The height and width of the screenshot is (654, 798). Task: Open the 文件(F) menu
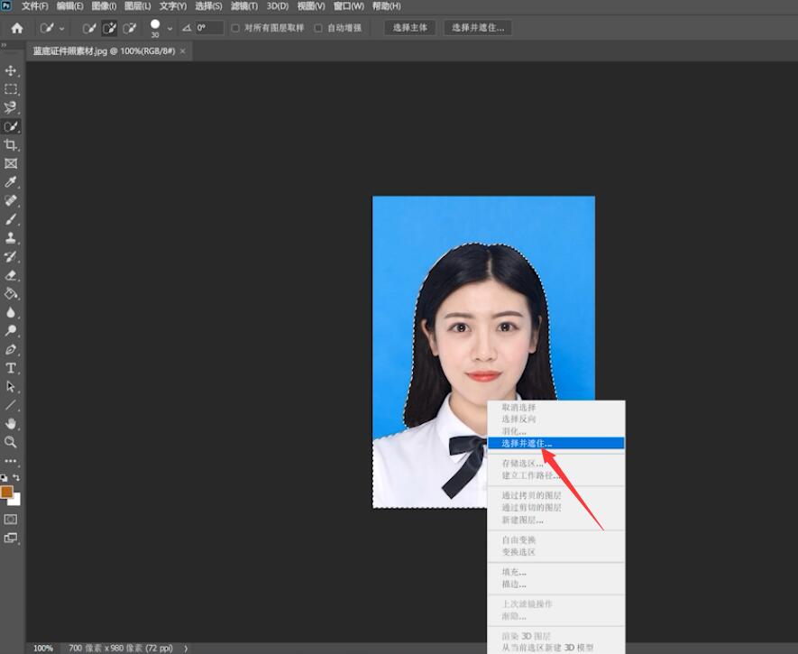pos(35,6)
